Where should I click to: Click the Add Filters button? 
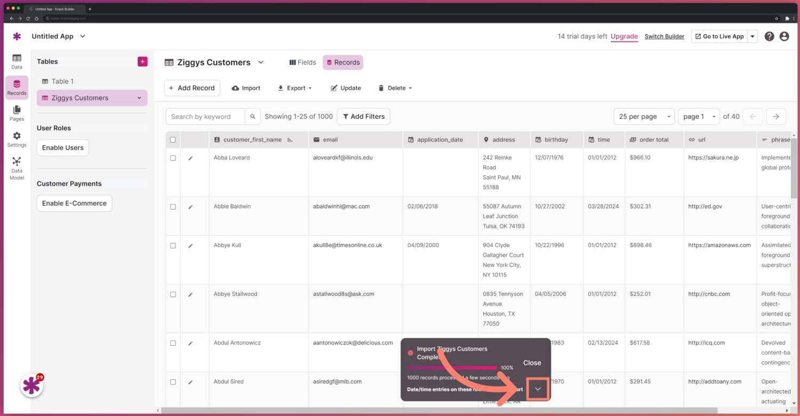coord(363,116)
